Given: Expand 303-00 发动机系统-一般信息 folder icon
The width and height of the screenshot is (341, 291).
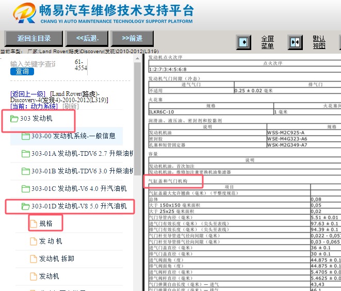Looking at the screenshot, I should (x=26, y=136).
